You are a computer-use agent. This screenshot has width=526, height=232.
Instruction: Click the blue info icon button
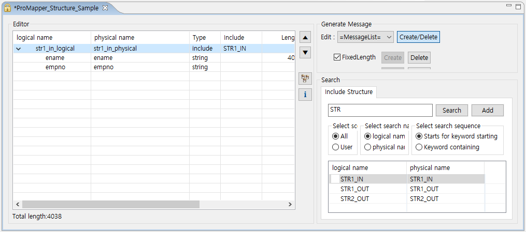point(305,95)
